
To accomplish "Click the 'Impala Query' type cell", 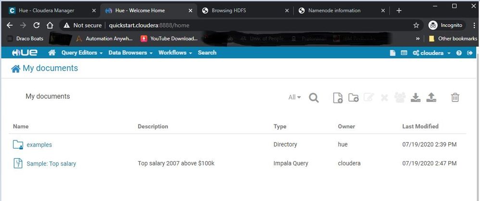I will (x=291, y=163).
